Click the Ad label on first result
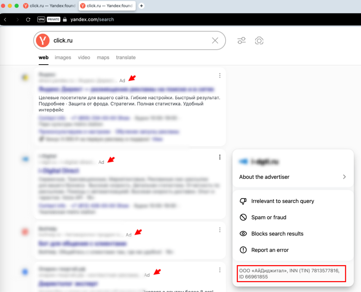 coord(122,81)
